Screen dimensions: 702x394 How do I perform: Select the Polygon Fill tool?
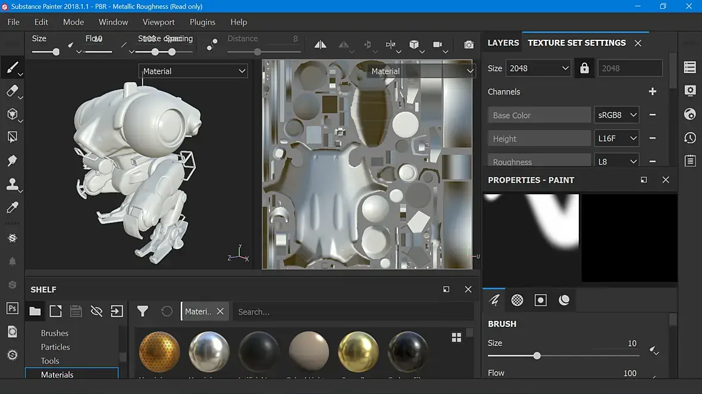tap(12, 137)
